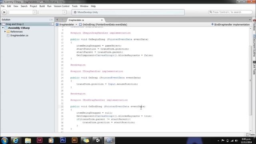Viewport: 256px width, 144px height.
Task: Click the '#region IDragHandler implementation' line
Action: pos(97,71)
